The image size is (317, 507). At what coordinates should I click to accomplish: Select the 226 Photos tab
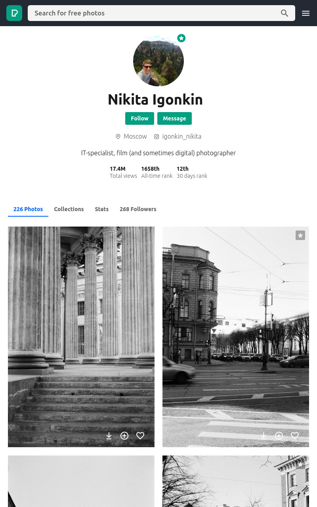28,209
